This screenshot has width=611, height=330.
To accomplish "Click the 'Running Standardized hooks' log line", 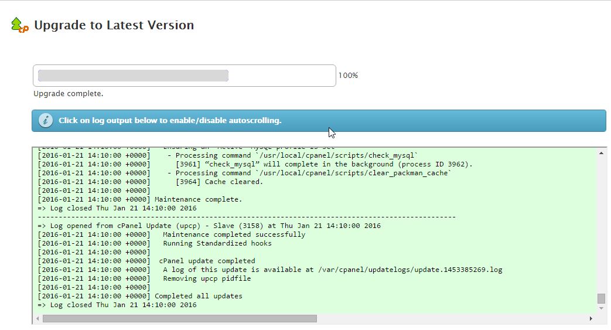I will pyautogui.click(x=155, y=243).
